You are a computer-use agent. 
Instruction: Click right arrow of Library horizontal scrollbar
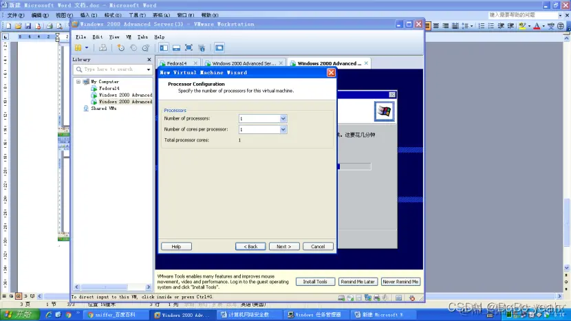click(148, 287)
